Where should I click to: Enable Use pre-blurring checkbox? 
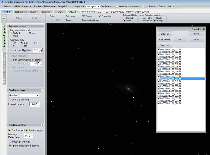click(10, 100)
